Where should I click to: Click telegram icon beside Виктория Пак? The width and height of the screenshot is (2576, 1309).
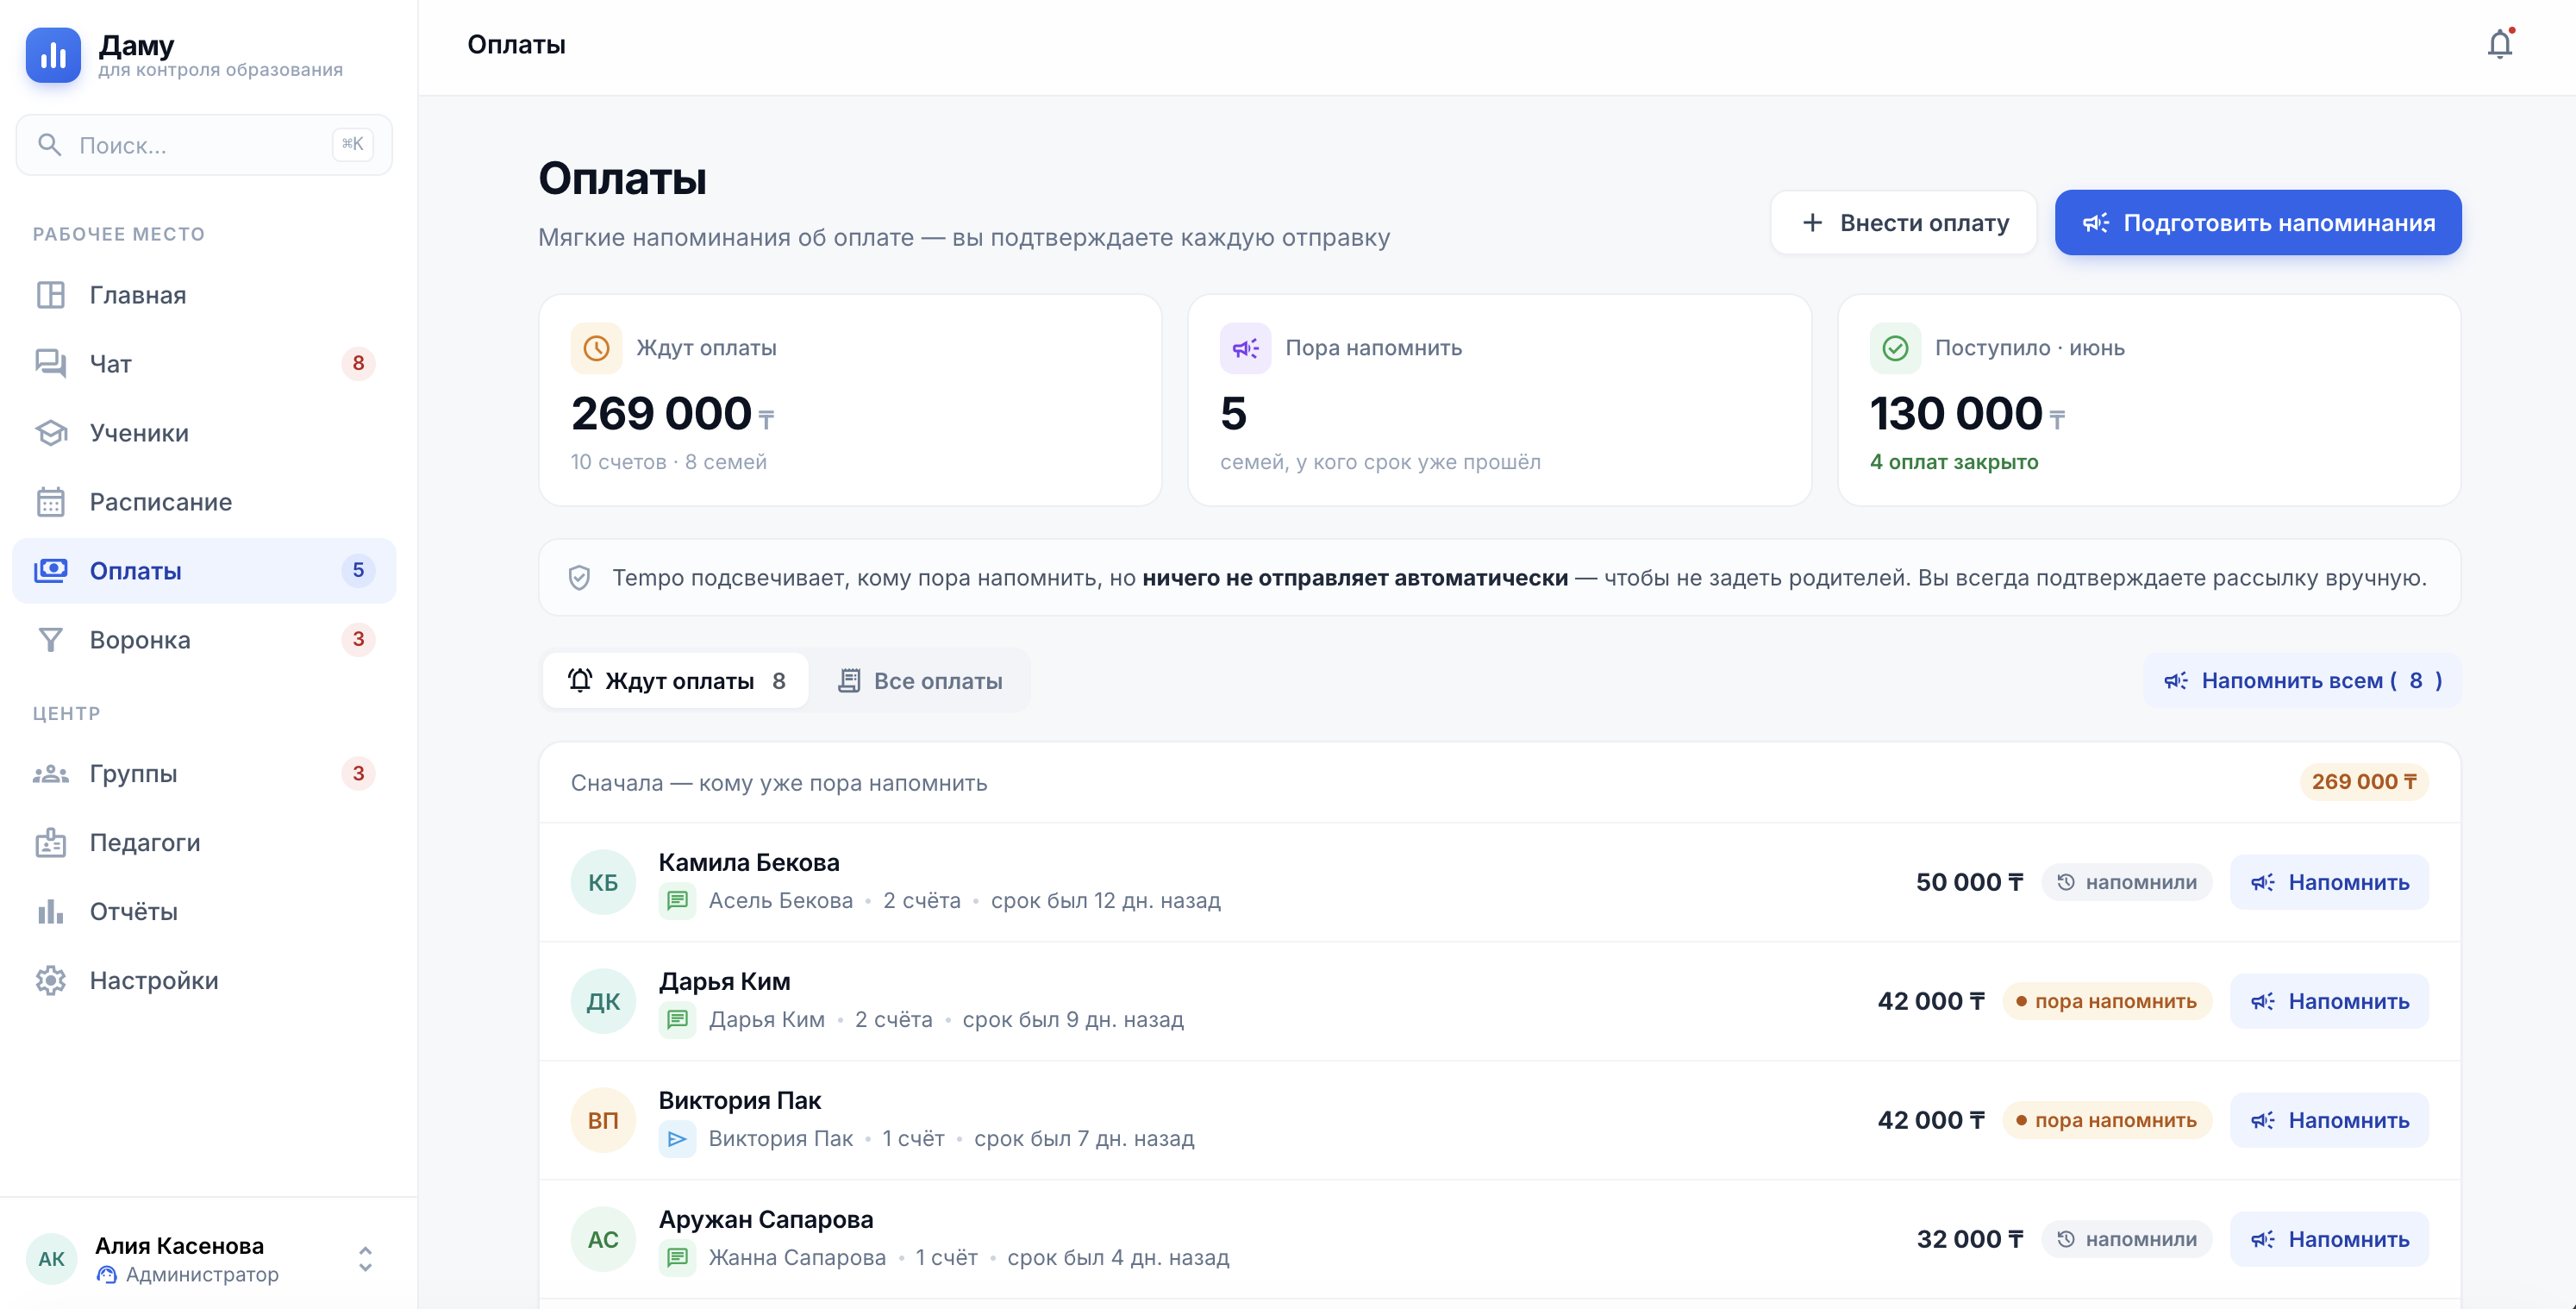[677, 1139]
